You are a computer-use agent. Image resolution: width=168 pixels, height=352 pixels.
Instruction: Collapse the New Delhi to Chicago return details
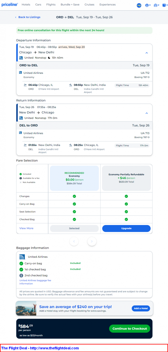point(147,113)
